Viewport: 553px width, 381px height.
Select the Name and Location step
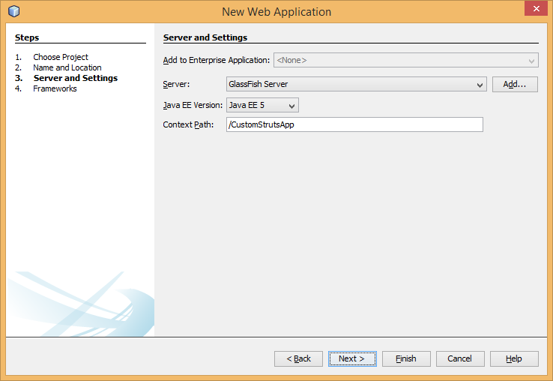pos(67,67)
